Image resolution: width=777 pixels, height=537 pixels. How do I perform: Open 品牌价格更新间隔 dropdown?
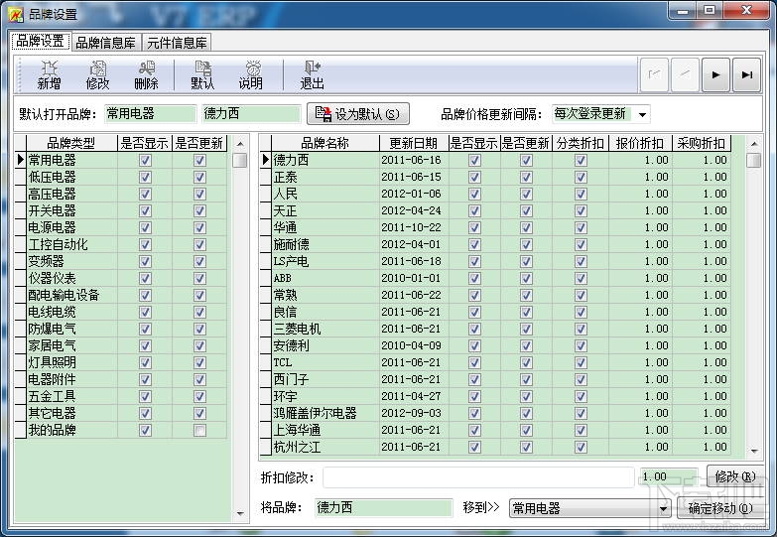pyautogui.click(x=642, y=114)
